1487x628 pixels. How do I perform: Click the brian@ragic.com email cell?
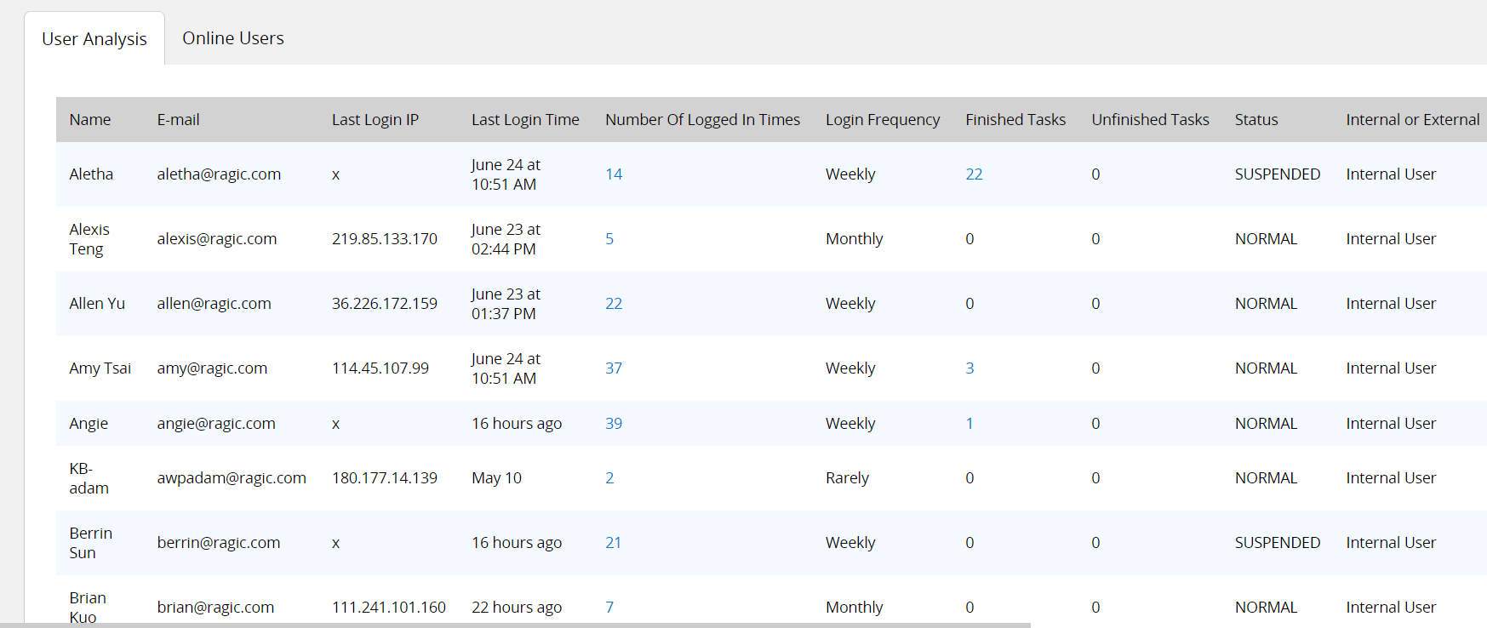pyautogui.click(x=215, y=608)
